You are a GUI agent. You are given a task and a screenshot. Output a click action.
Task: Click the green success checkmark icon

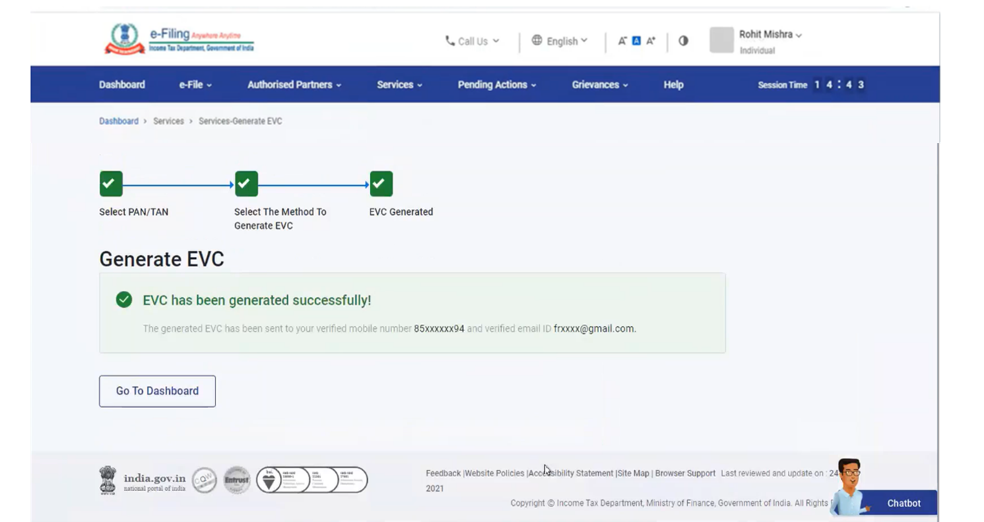pos(124,300)
